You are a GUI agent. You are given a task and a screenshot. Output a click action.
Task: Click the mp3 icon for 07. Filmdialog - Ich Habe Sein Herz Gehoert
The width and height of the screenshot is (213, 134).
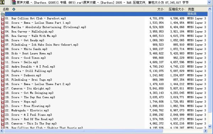3,45
